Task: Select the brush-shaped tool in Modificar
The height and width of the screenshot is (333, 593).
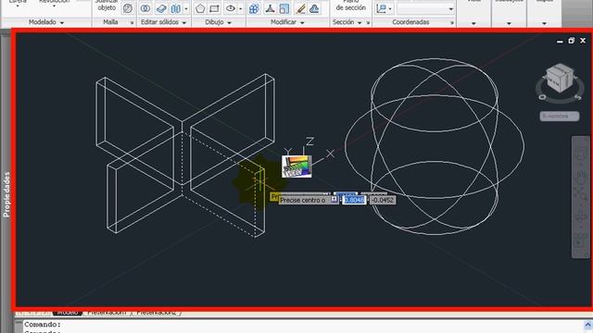Action: click(x=300, y=8)
